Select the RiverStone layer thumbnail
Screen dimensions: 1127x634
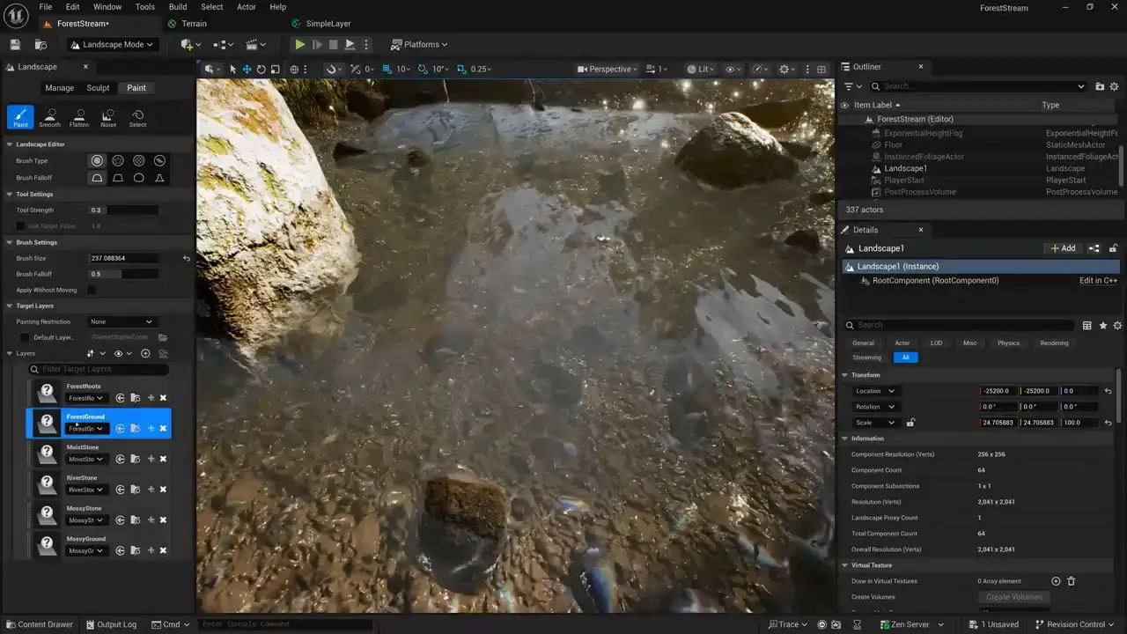tap(48, 484)
